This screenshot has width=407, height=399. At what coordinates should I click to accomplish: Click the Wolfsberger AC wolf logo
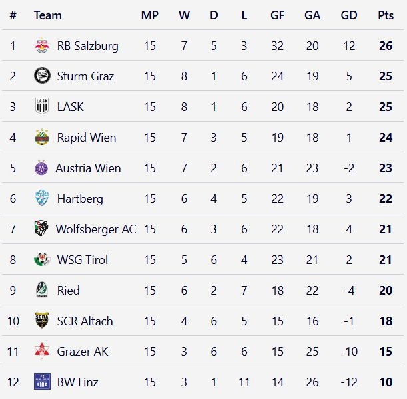41,229
